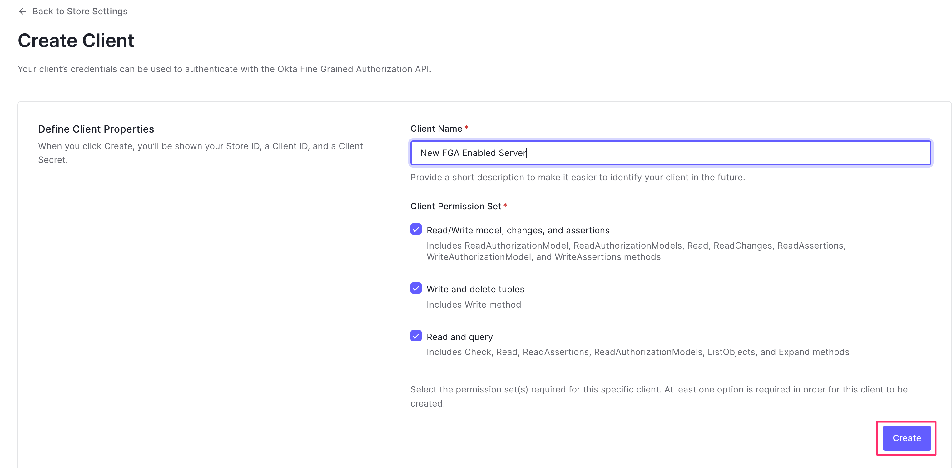Click the Client Permission Set label

(x=455, y=206)
